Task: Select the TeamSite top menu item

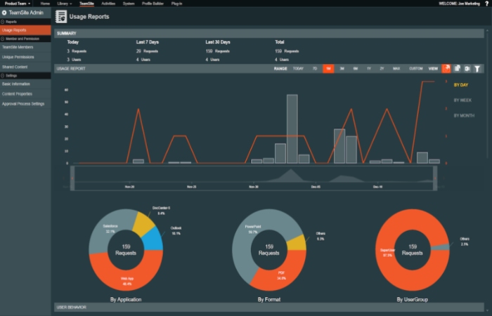Action: pyautogui.click(x=86, y=4)
